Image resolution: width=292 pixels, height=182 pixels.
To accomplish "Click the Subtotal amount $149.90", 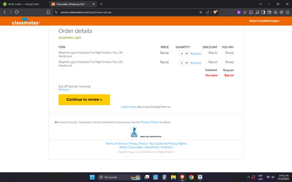I will (x=228, y=70).
